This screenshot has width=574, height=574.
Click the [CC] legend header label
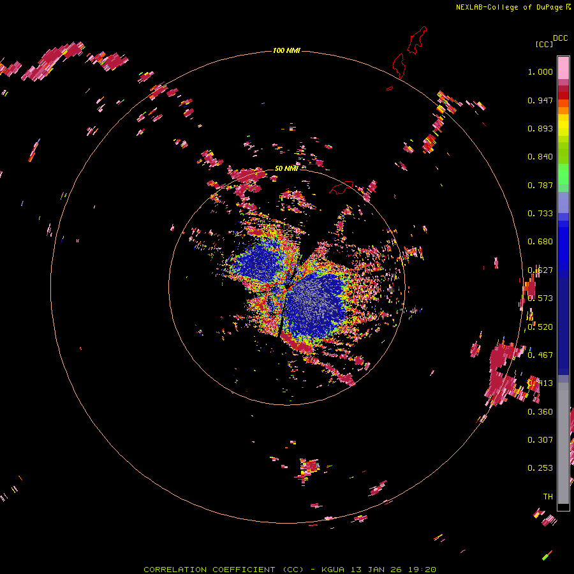544,44
